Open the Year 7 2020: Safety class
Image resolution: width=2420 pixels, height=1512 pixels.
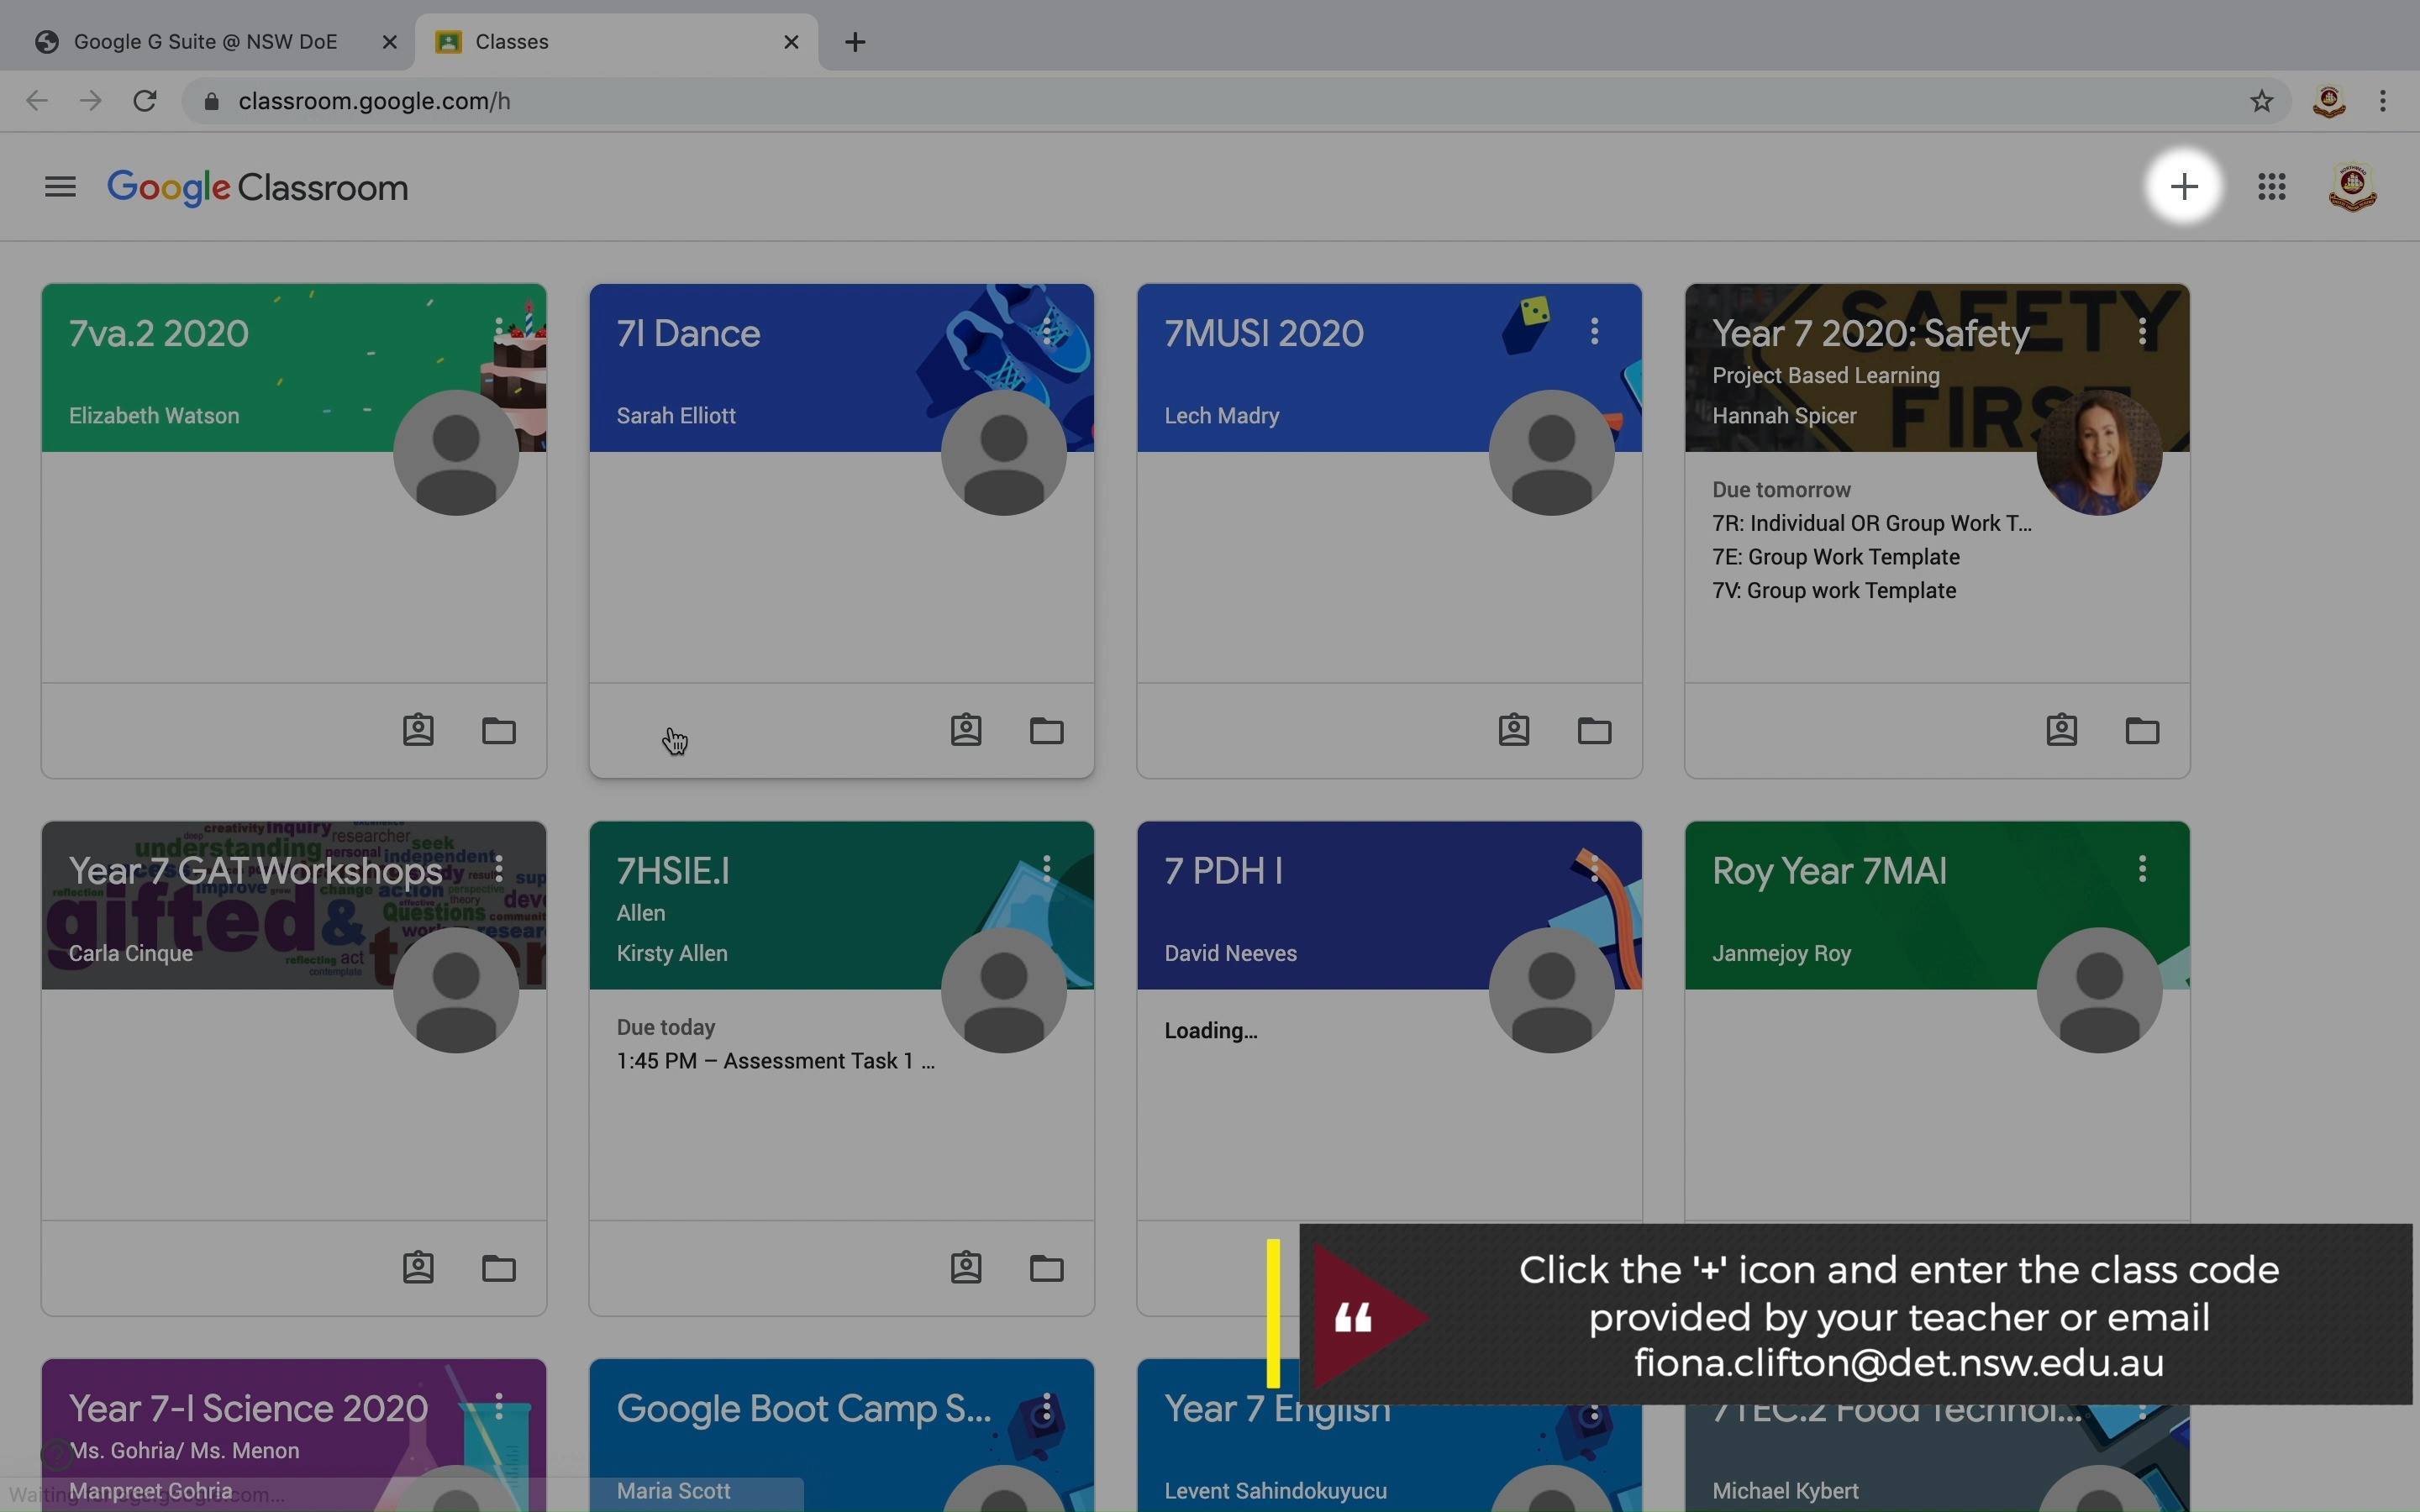point(1871,333)
